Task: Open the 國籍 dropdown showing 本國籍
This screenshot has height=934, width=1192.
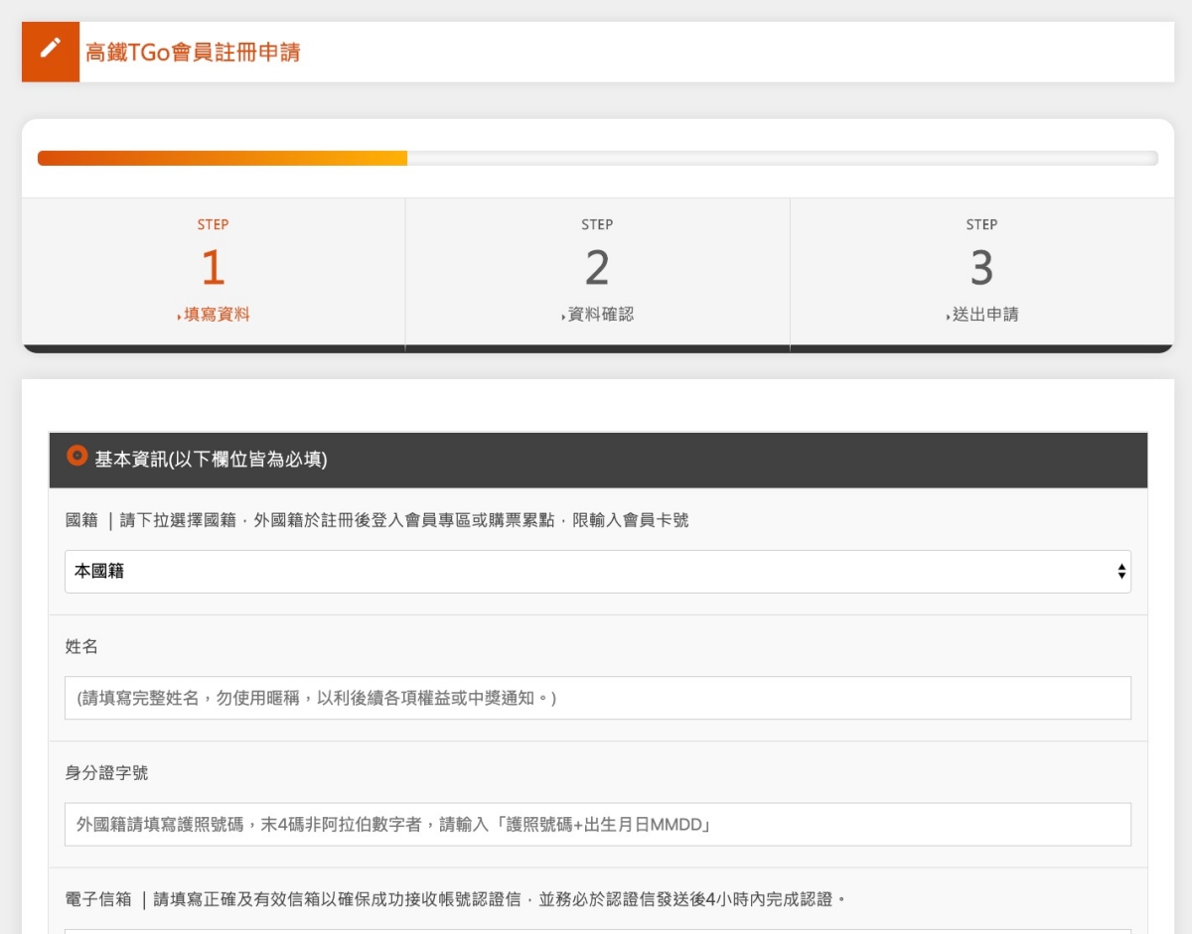Action: pos(598,572)
